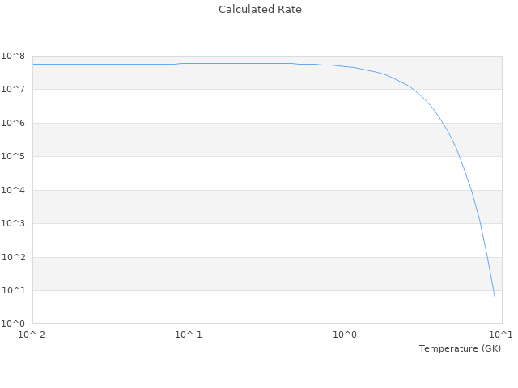Click the 10^0 label on the x-axis
The width and height of the screenshot is (518, 388).
345,335
